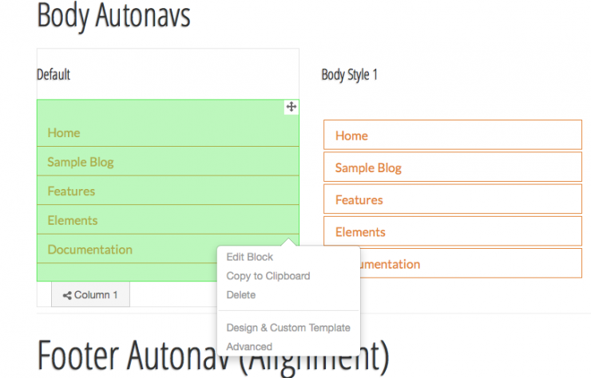The height and width of the screenshot is (378, 591).
Task: Click the move block crosshair icon
Action: tap(292, 107)
